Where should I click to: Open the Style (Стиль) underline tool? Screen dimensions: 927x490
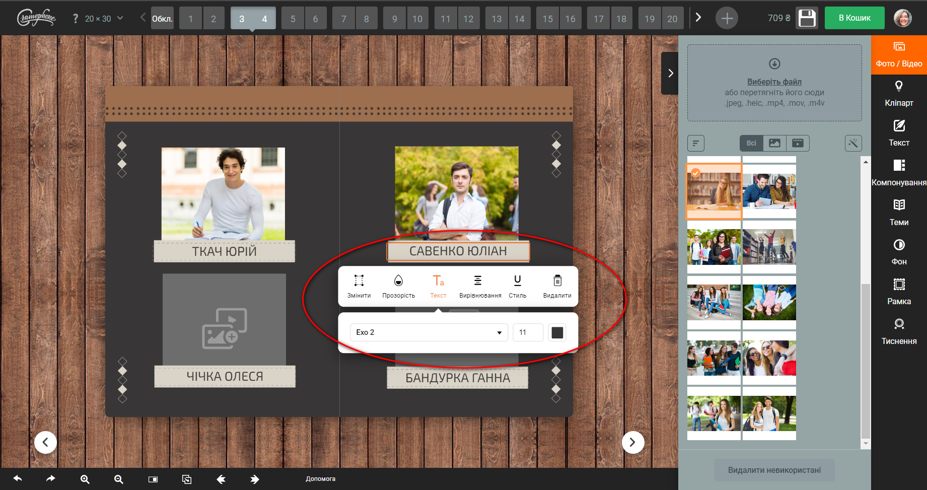517,286
